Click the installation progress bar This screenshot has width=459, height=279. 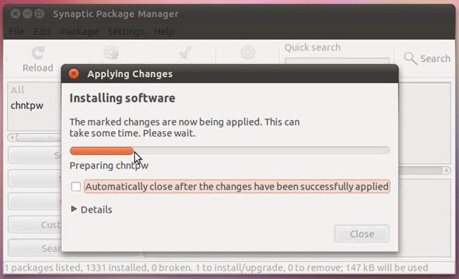coord(229,151)
